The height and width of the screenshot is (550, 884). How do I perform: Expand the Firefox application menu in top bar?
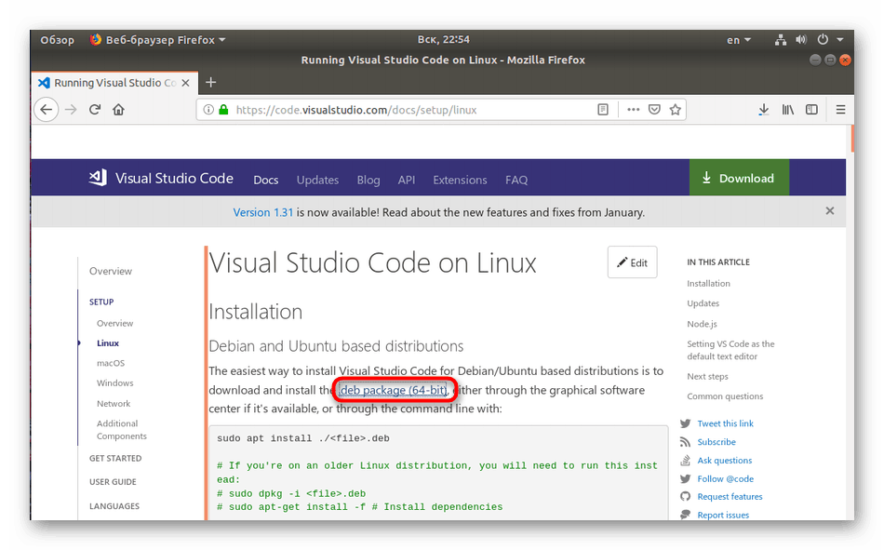coord(158,39)
